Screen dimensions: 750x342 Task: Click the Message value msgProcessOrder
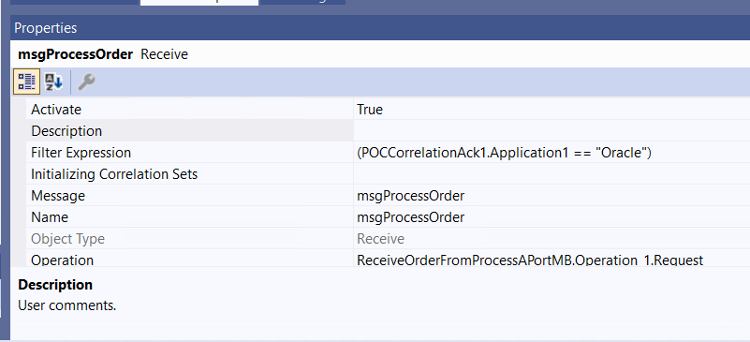[x=410, y=196]
